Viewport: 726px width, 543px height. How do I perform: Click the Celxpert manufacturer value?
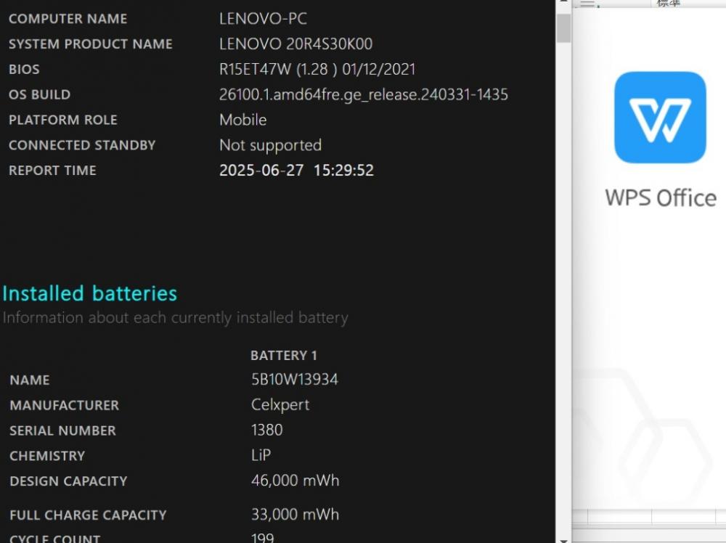pos(280,405)
